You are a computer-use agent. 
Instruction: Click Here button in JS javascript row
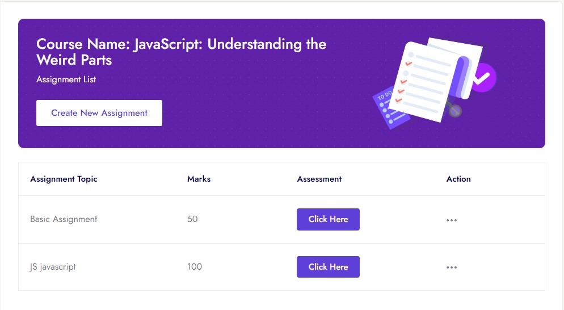pyautogui.click(x=328, y=267)
